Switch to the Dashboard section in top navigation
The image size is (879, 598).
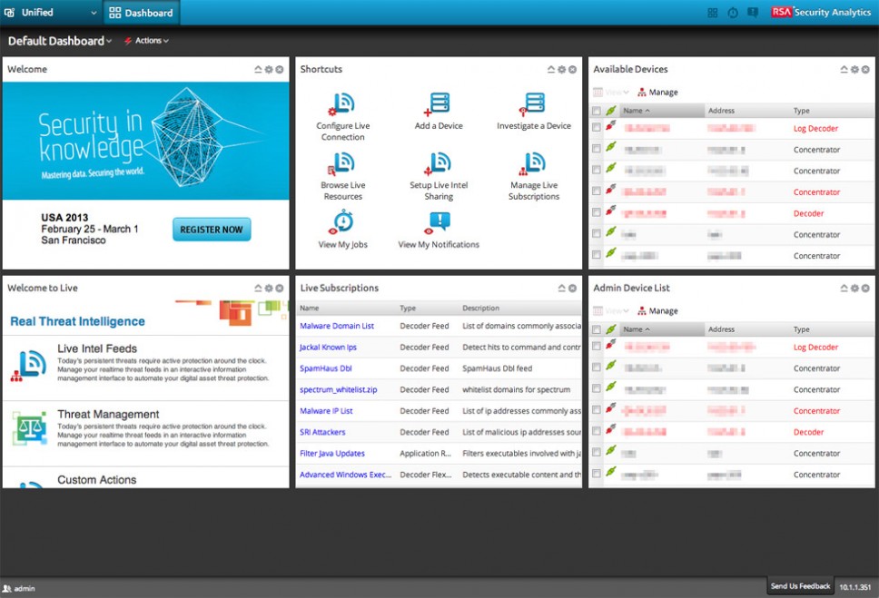pos(140,13)
